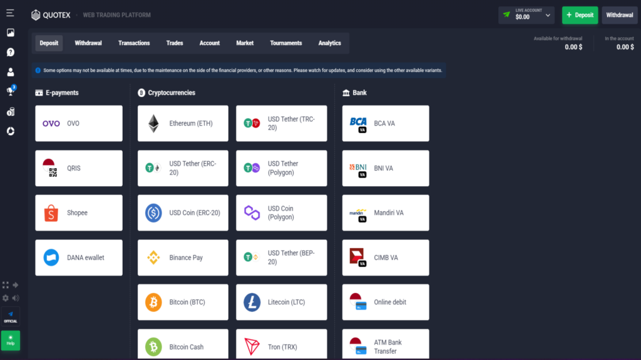Choose QRIS payment method
641x360 pixels.
(x=79, y=168)
